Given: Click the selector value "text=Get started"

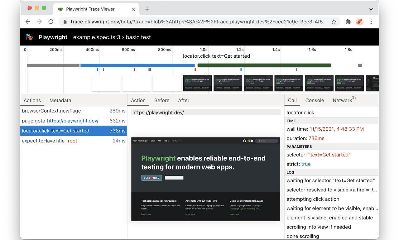Looking at the screenshot, I should [x=329, y=155].
